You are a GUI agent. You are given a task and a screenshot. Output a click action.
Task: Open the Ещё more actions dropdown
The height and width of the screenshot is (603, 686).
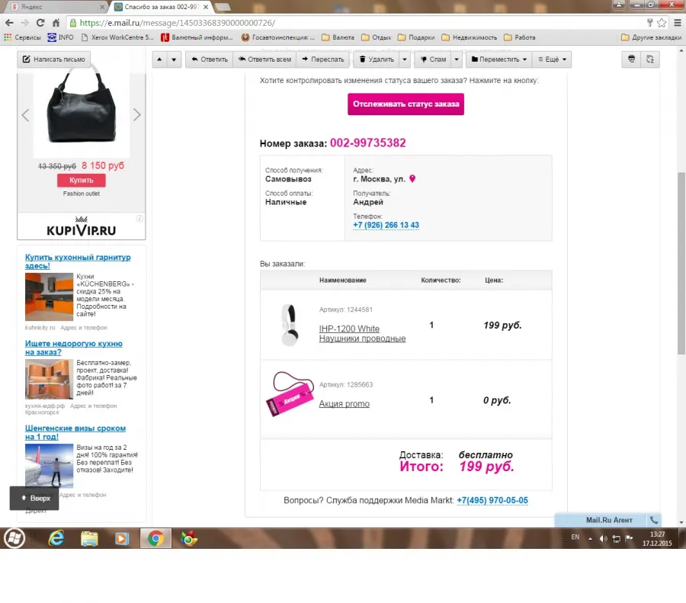click(552, 59)
